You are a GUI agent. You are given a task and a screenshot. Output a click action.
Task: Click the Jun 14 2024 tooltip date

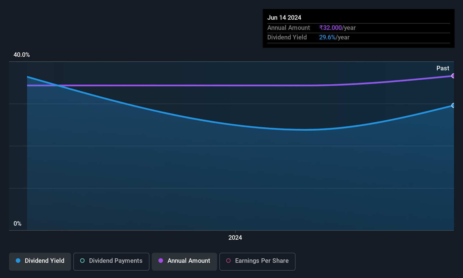[x=284, y=18]
